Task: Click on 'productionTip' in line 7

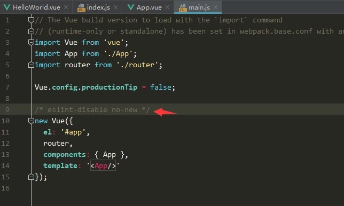Action: 110,87
